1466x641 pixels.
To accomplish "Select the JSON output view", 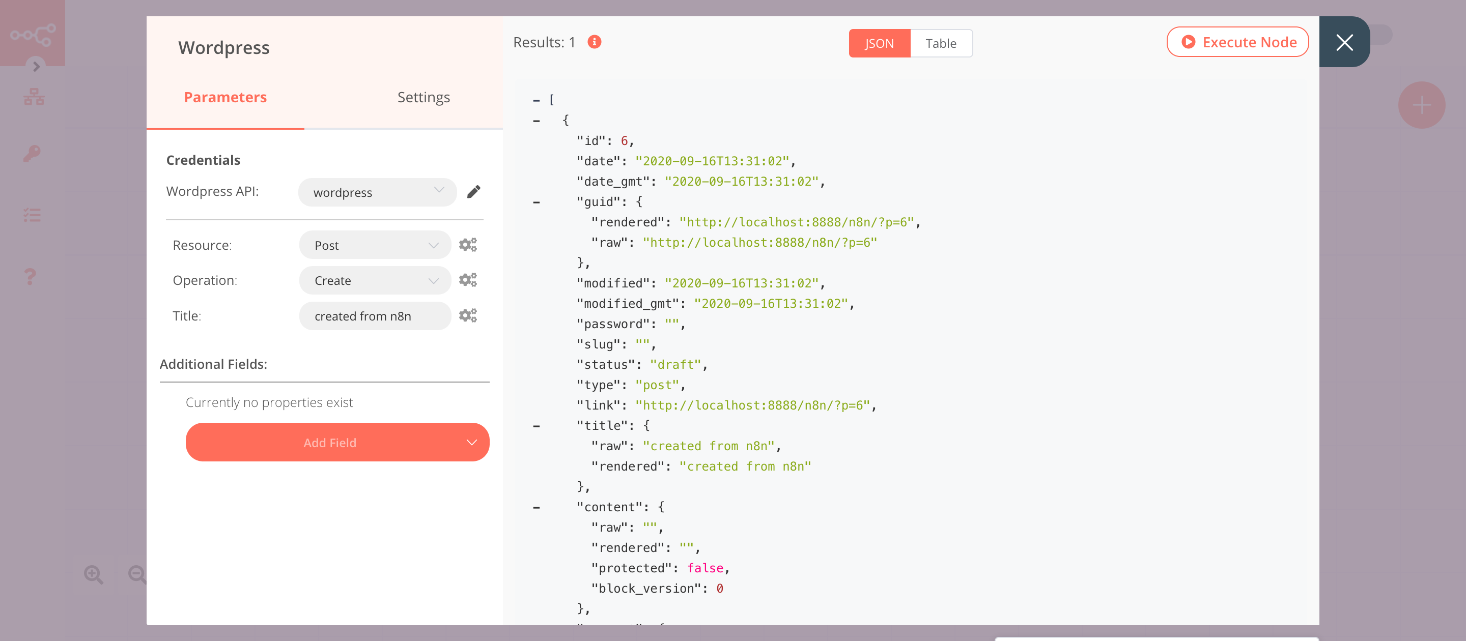I will 879,43.
